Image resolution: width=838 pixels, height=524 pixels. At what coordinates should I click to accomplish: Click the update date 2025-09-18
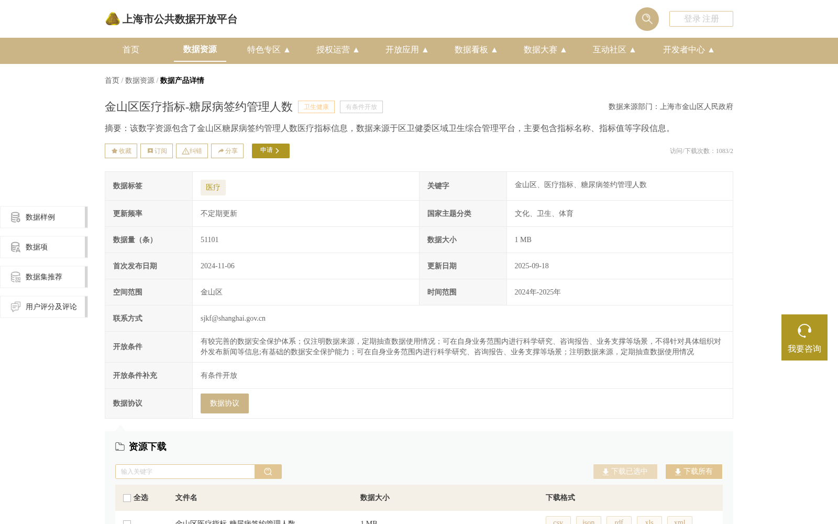pos(532,266)
